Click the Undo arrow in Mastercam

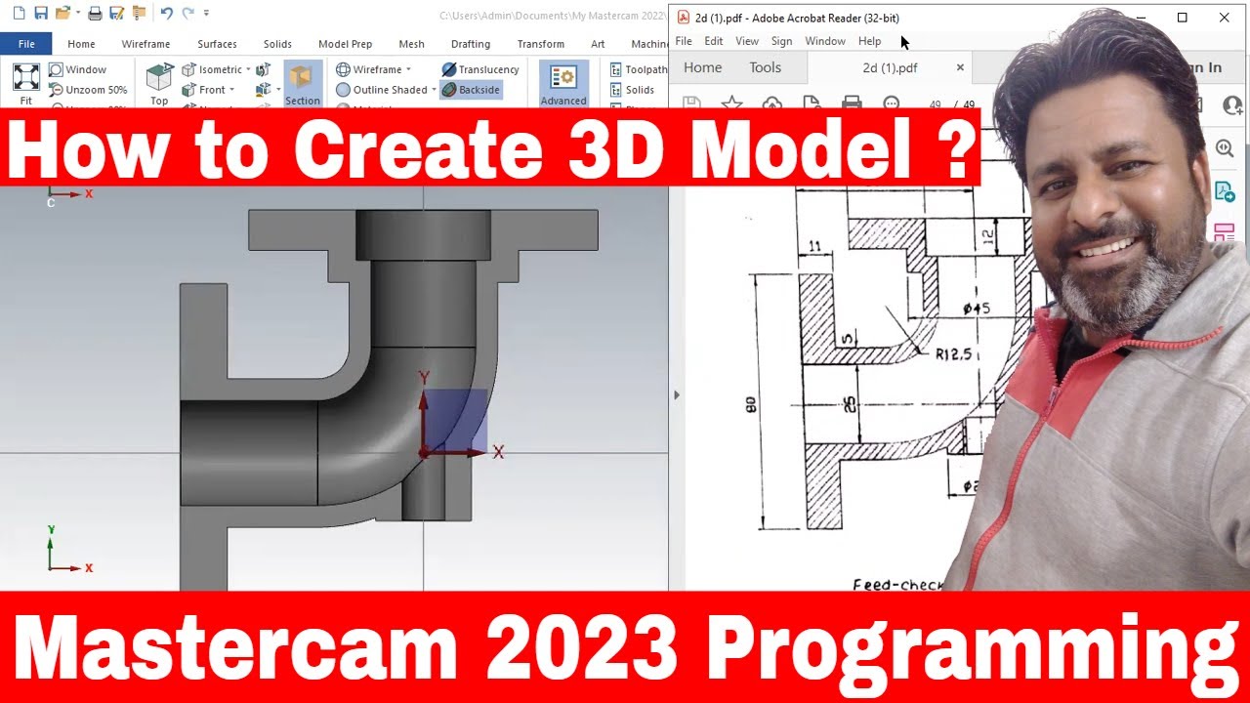click(167, 14)
